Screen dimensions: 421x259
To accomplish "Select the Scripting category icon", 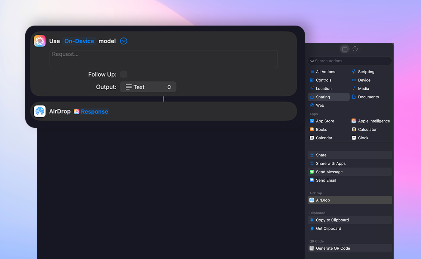I will [354, 72].
